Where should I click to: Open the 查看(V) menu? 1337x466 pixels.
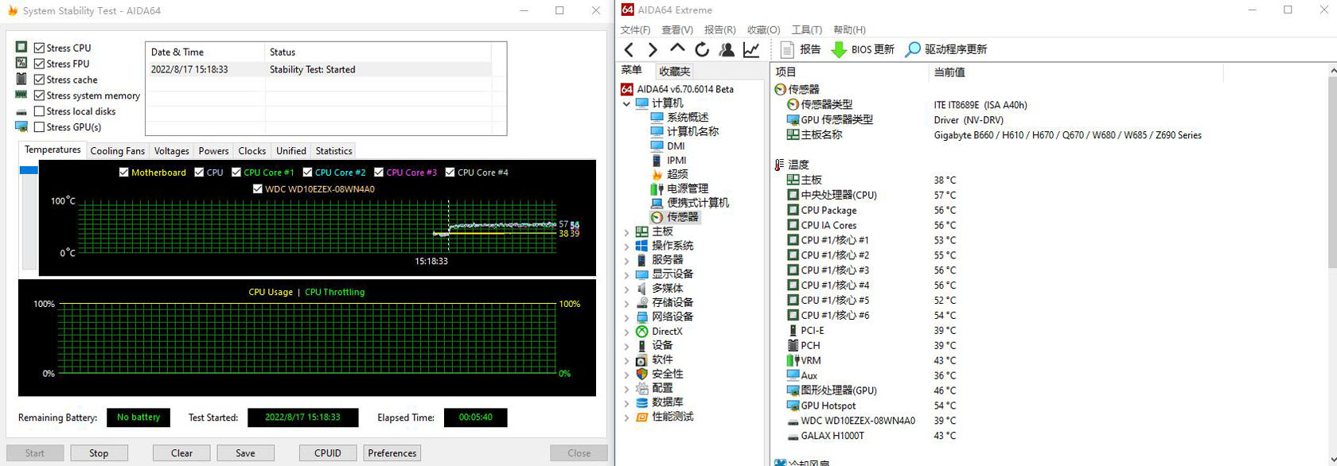[677, 29]
